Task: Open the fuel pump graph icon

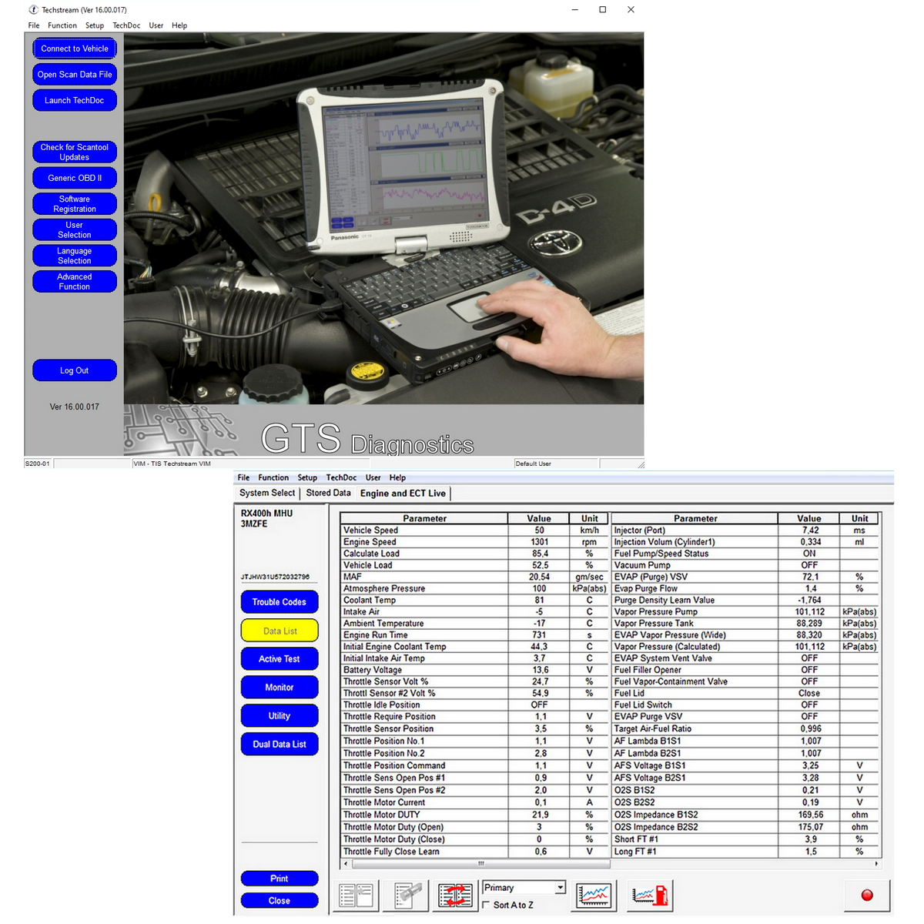Action: tap(650, 896)
